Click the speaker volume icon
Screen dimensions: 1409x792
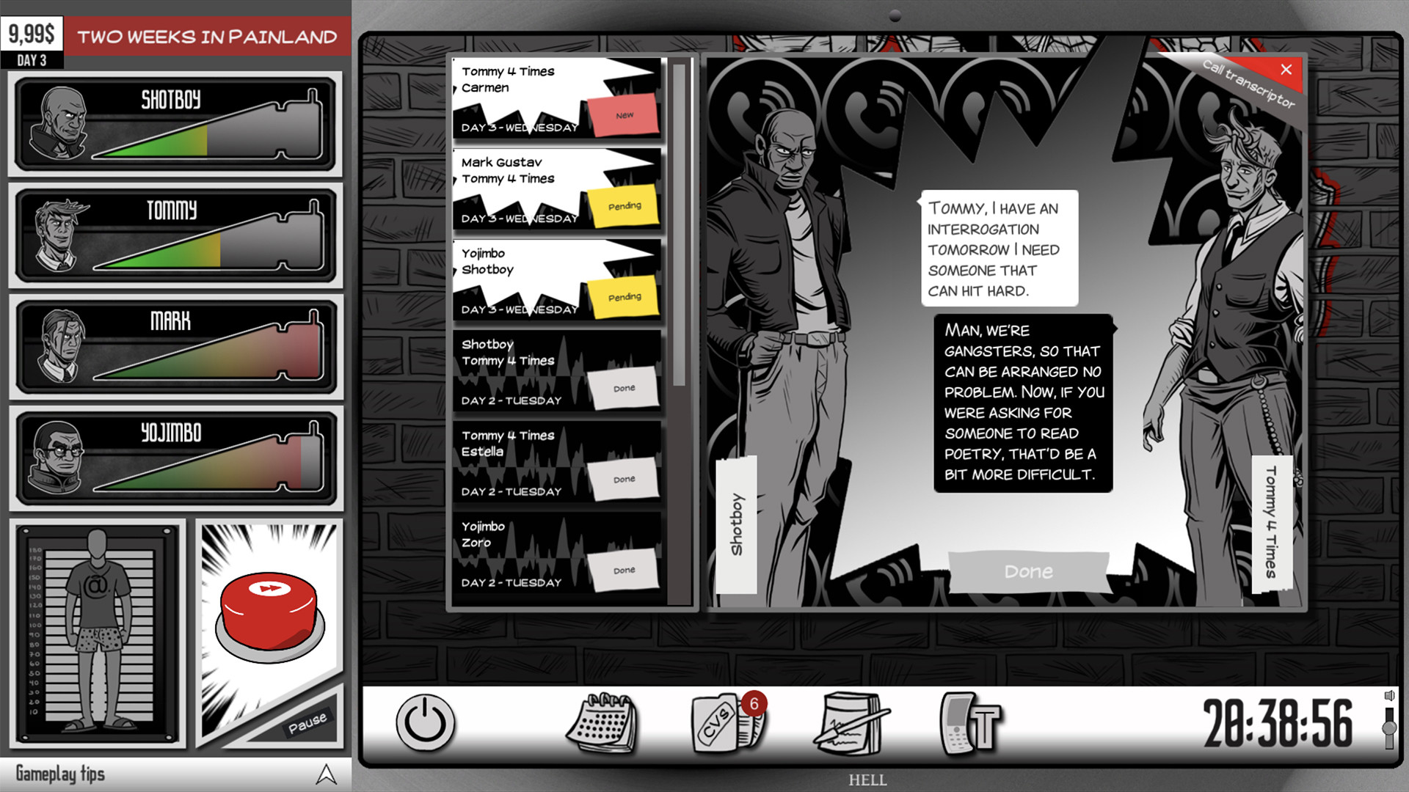click(1388, 695)
